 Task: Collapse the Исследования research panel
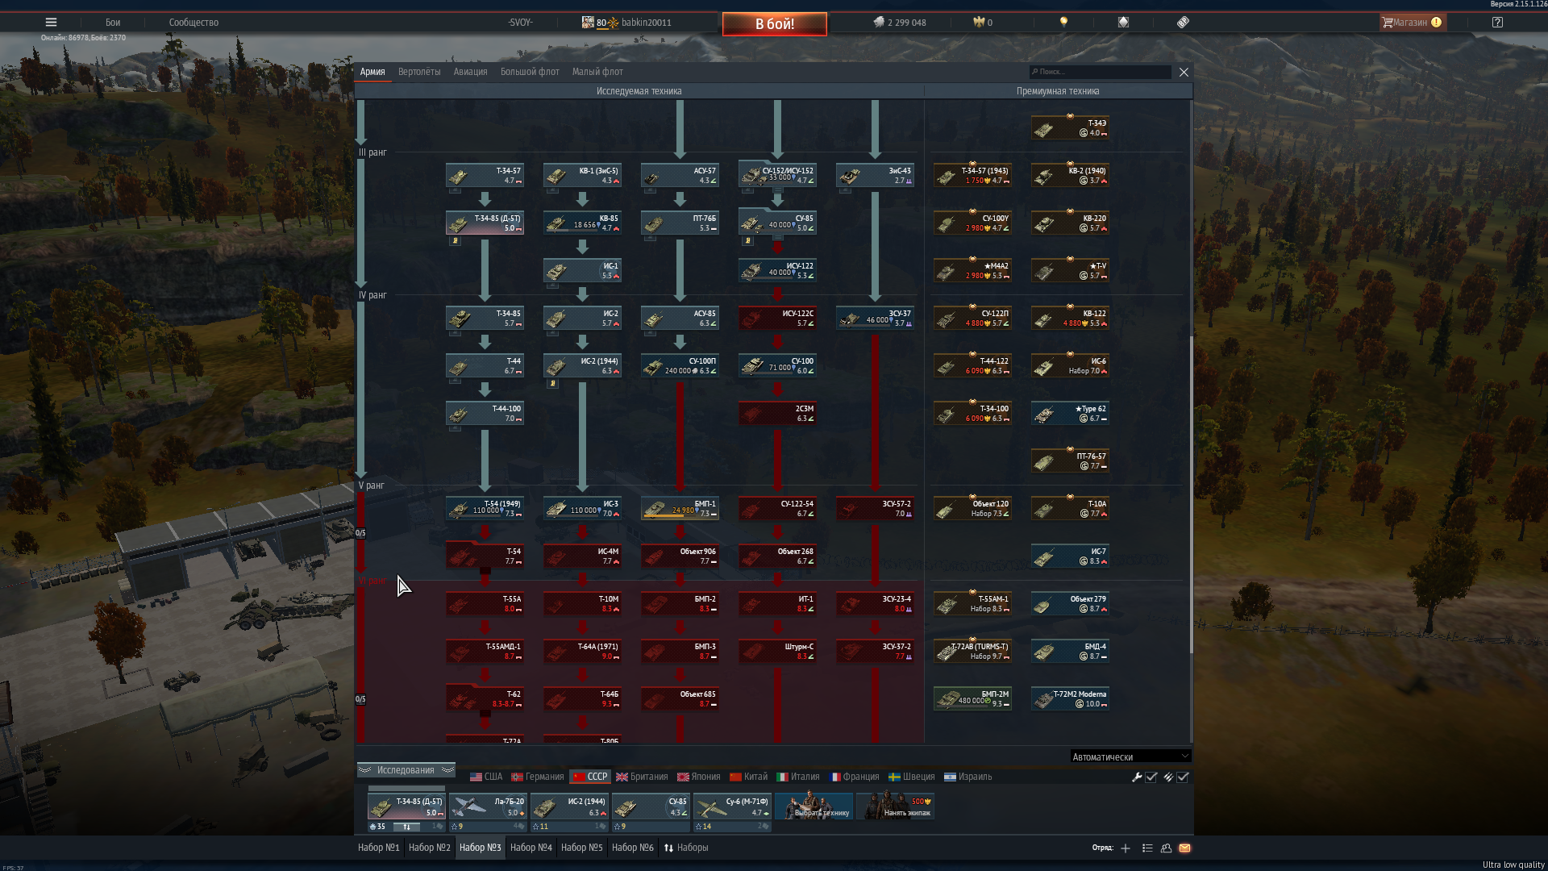pyautogui.click(x=406, y=770)
